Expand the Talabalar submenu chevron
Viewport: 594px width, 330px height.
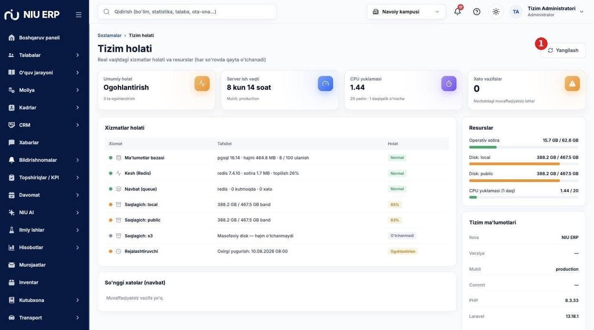click(77, 55)
